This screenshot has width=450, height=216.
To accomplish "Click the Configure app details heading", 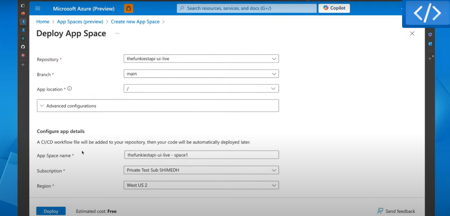I will [61, 132].
